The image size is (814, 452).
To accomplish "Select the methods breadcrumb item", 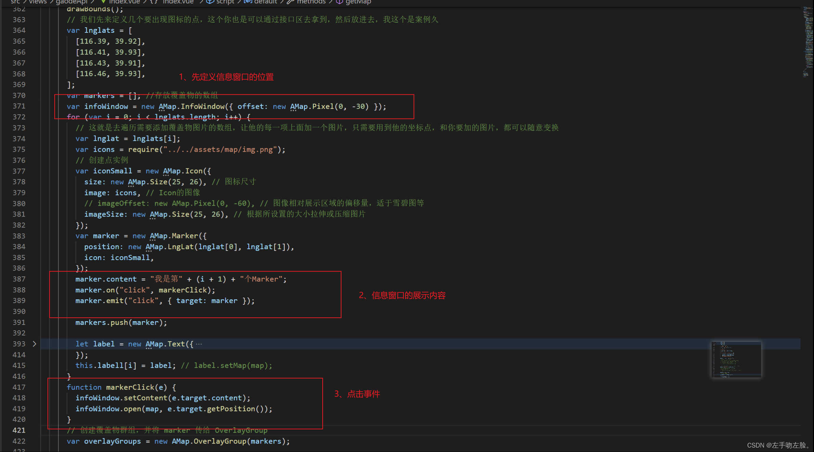I will click(311, 2).
